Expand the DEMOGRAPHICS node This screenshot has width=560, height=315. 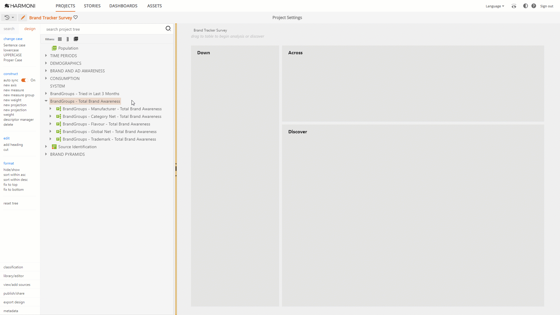(46, 63)
